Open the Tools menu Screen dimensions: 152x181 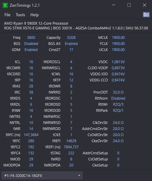tap(21, 15)
